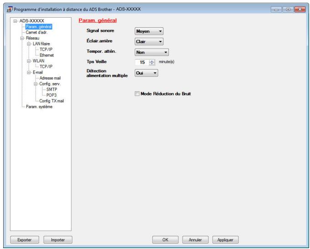Screen dimensions: 310x249
Task: Select Ethernet in the tree
Action: point(46,55)
